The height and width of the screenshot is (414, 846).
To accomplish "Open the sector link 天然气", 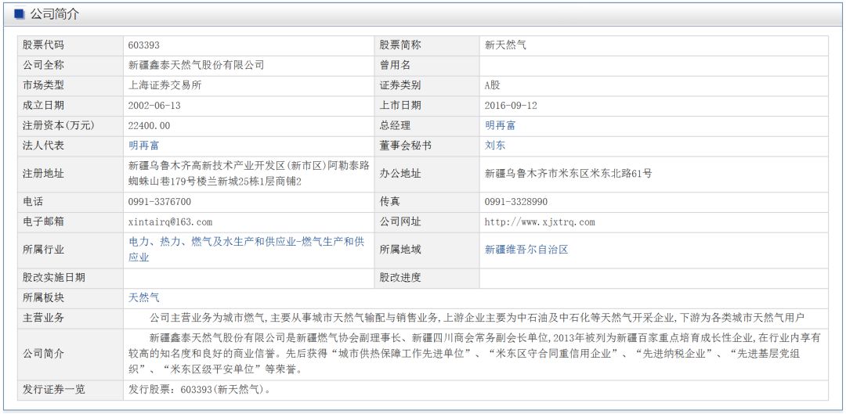I will click(x=144, y=297).
